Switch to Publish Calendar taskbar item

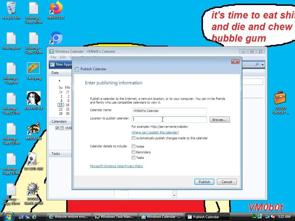click(x=207, y=217)
